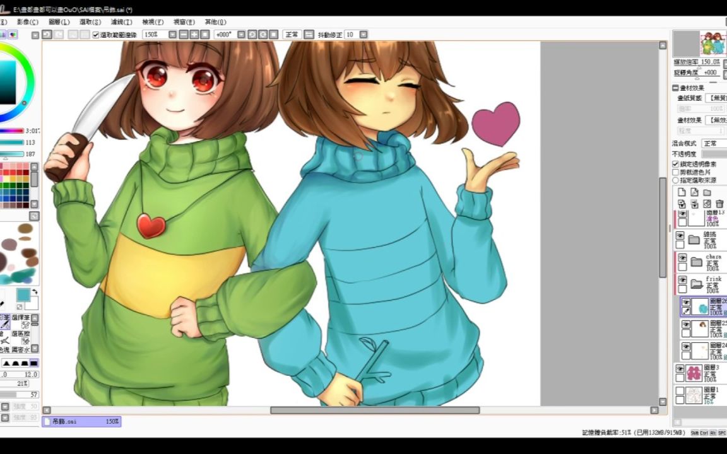Click delete layer trash icon

719,204
